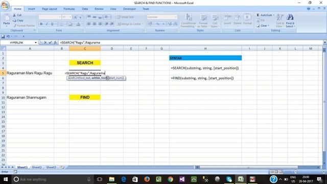Viewport: 327px width, 184px height.
Task: Select column C header
Action: (85, 49)
